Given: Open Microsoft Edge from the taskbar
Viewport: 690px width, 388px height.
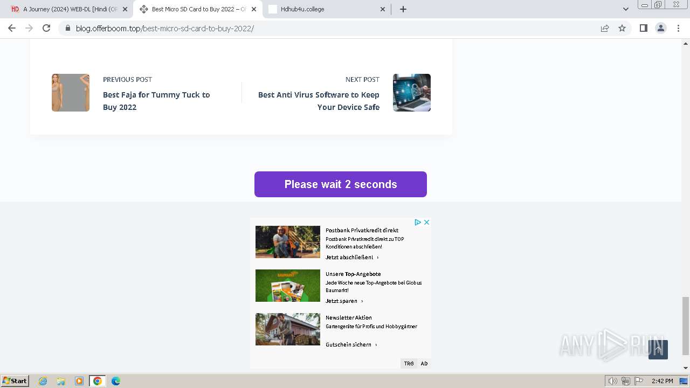Looking at the screenshot, I should 116,381.
